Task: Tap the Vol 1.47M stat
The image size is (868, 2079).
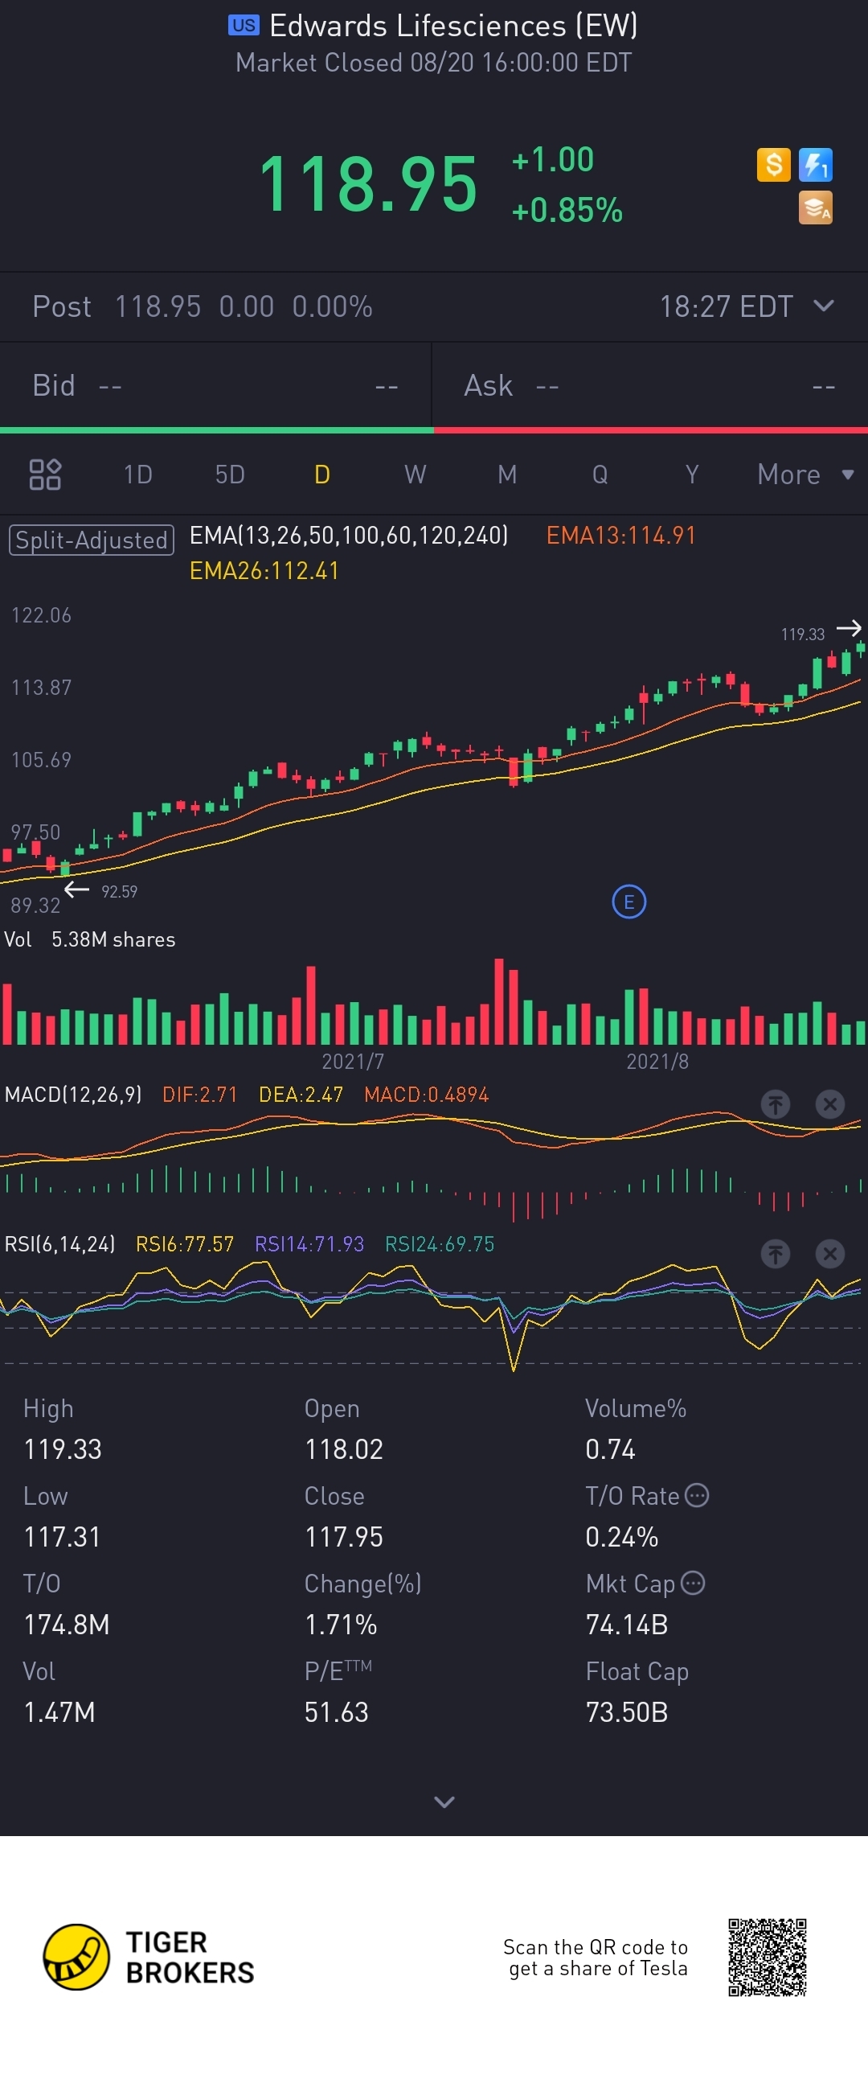Action: coord(59,1692)
